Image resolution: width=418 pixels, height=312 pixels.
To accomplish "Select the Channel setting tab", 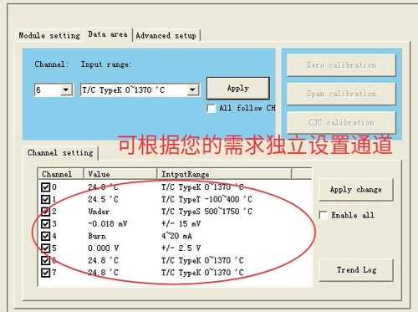I will (60, 153).
